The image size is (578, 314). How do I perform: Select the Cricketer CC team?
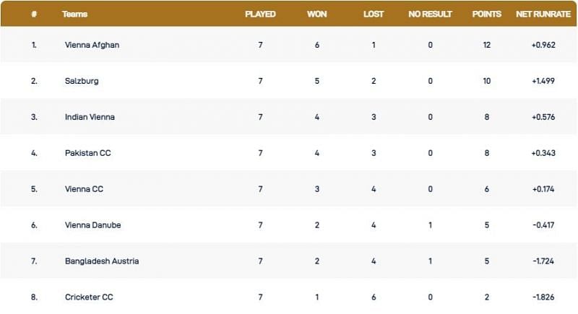[88, 297]
